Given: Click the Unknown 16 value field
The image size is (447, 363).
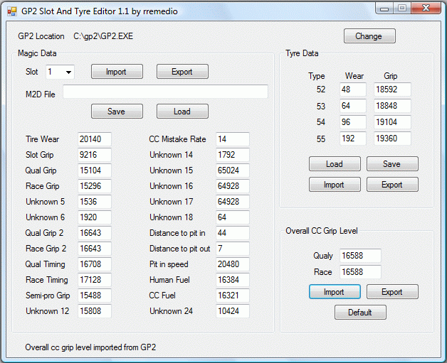Looking at the screenshot, I should click(x=232, y=186).
